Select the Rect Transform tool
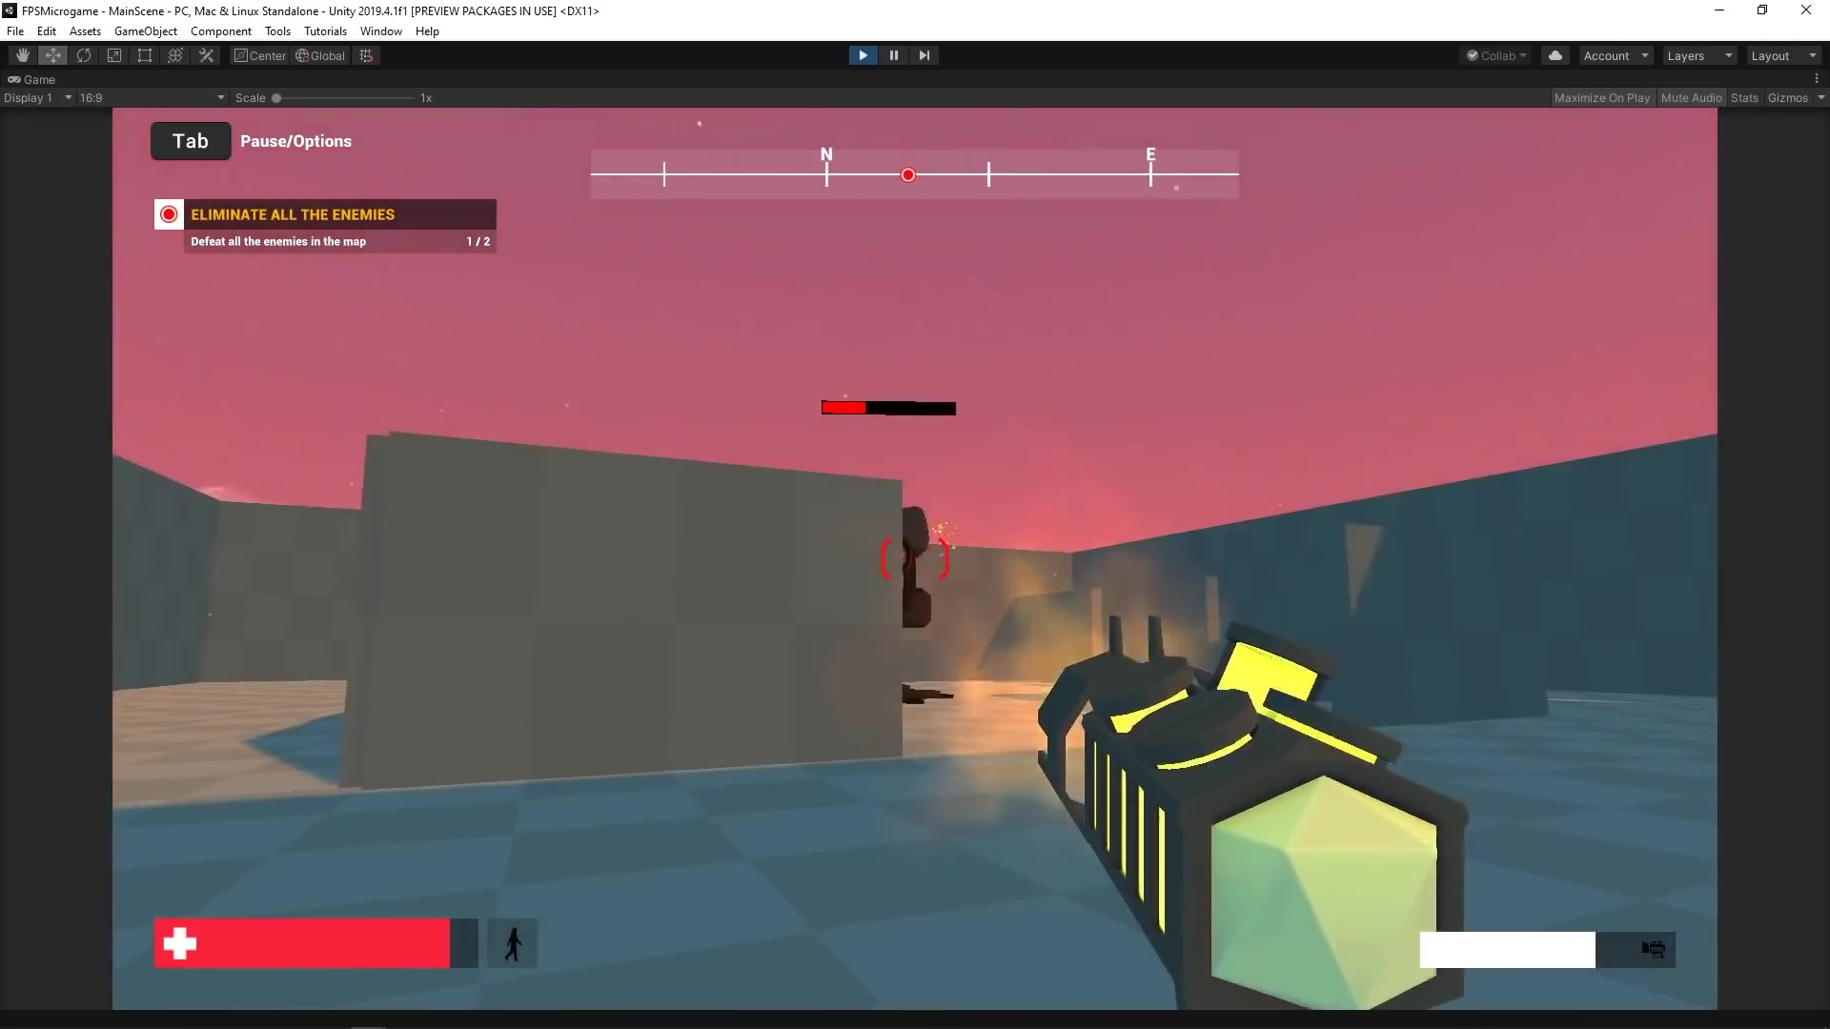The image size is (1830, 1029). pos(144,55)
